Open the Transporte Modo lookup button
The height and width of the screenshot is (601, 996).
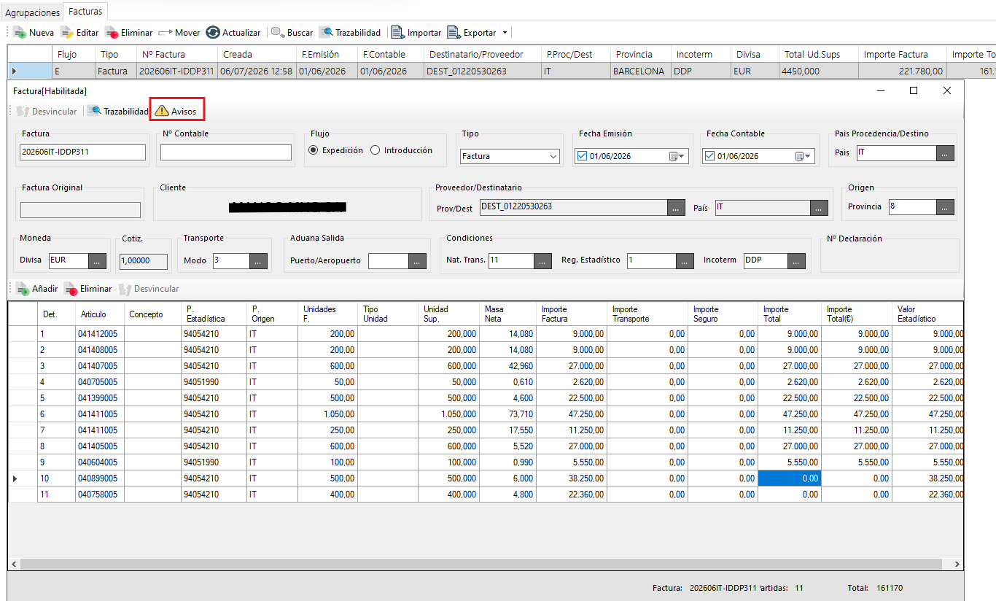259,260
